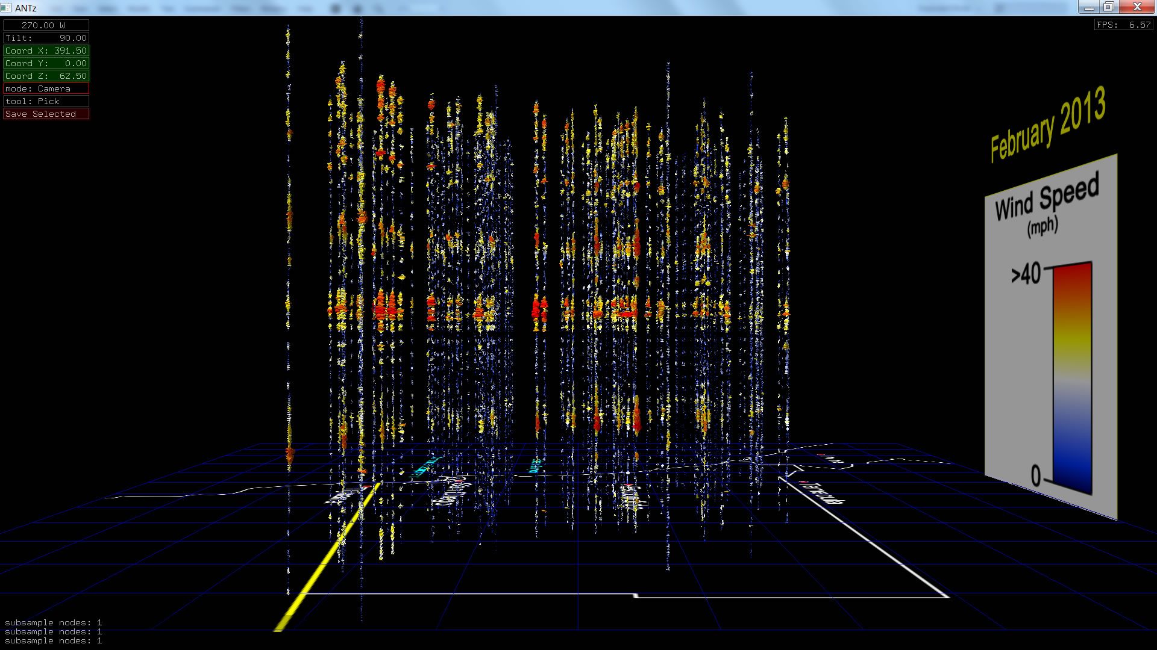
Task: Click the red marker beside Temecula label
Action: tap(802, 482)
